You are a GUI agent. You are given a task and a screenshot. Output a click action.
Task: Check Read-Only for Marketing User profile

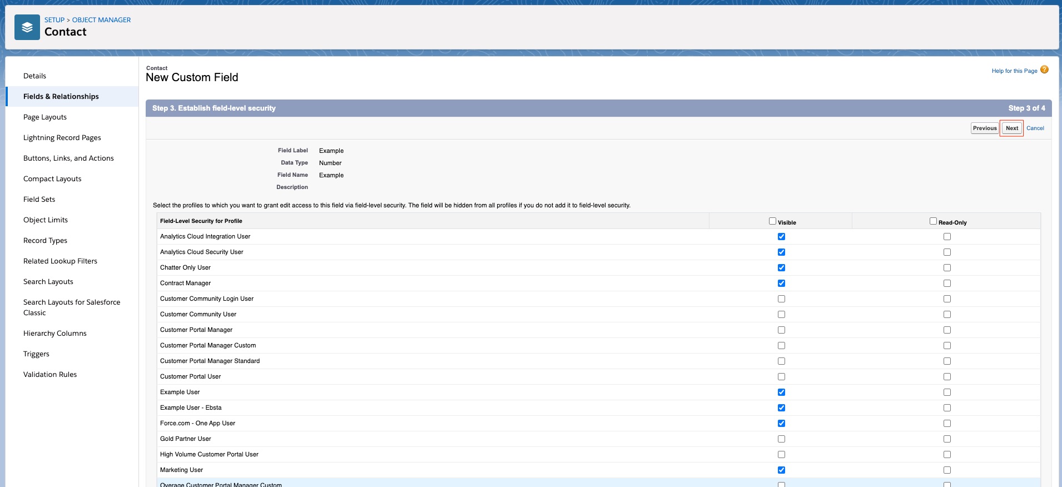[x=947, y=470]
